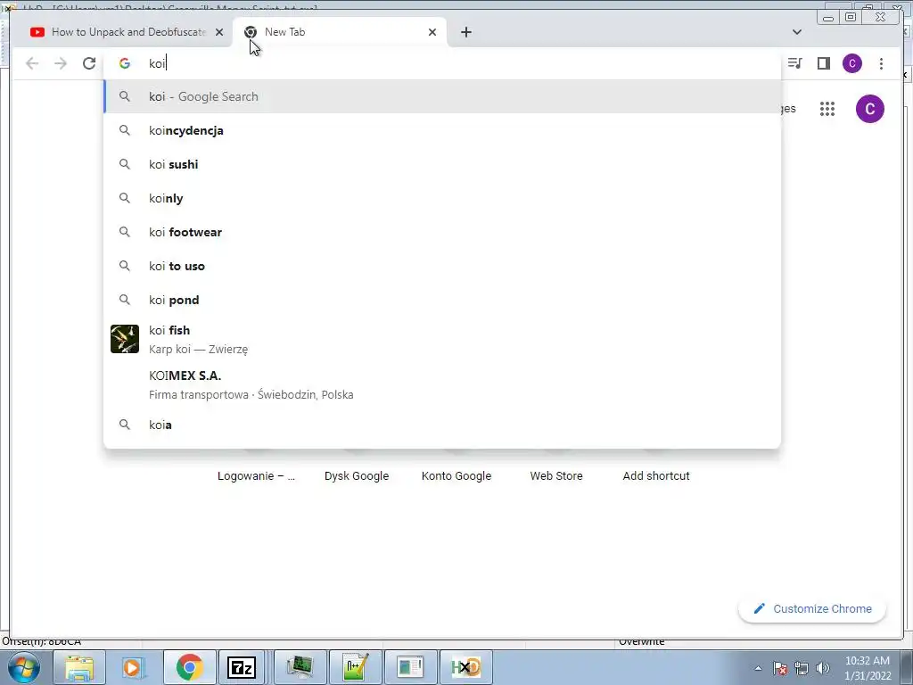Open the toolbar profile avatar C

click(852, 63)
